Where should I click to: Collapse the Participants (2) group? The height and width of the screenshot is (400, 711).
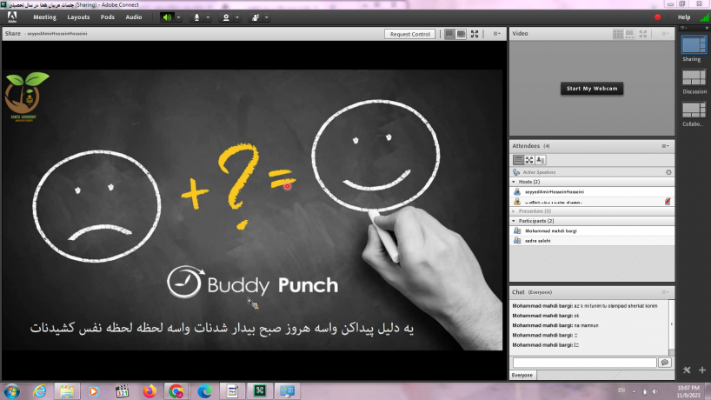(514, 221)
